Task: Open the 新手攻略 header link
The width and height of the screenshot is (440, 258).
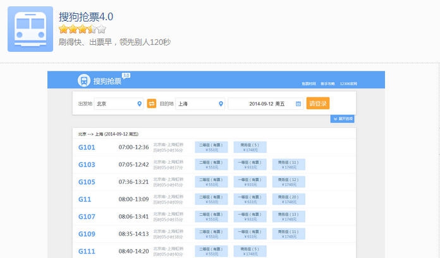Action: (327, 83)
